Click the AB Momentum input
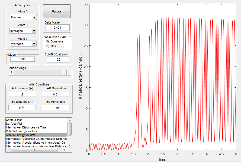Image resolution: width=241 pixels, height=162 pixels. 56,94
